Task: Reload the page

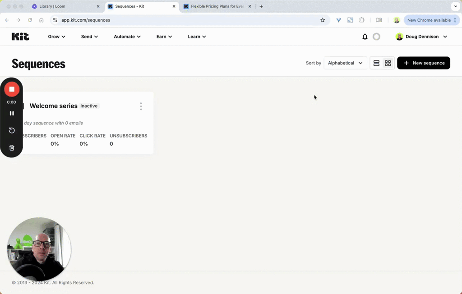Action: tap(30, 20)
